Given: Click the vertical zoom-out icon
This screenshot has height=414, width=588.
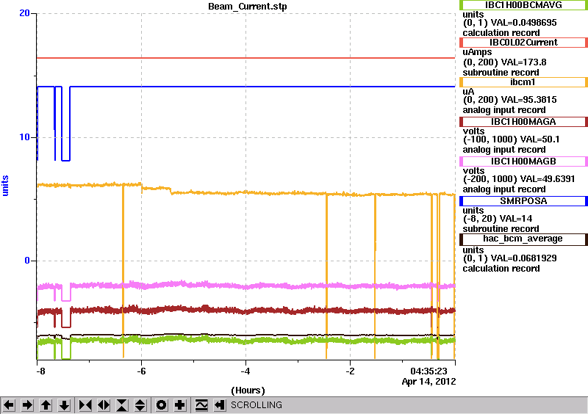Looking at the screenshot, I should (140, 405).
